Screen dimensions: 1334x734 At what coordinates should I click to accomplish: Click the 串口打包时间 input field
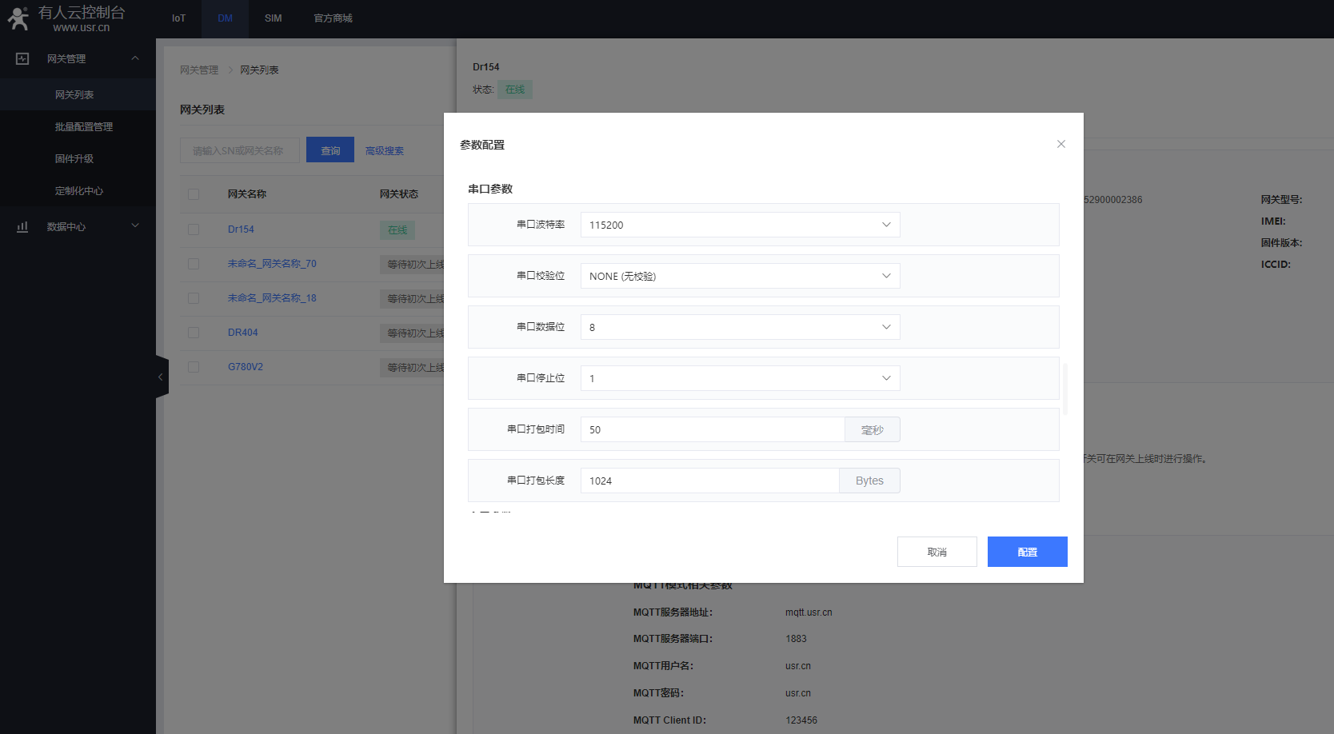point(713,429)
